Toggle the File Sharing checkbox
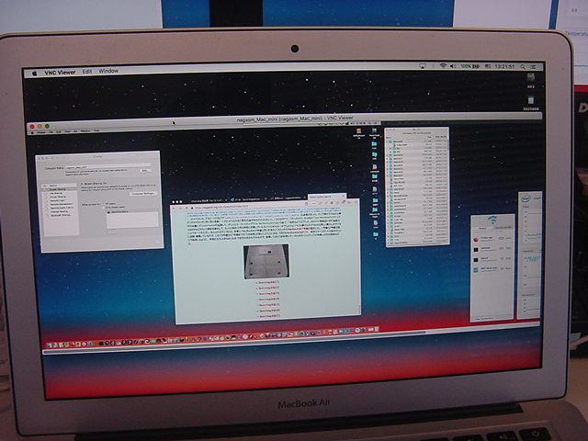This screenshot has height=441, width=588. pyautogui.click(x=46, y=193)
